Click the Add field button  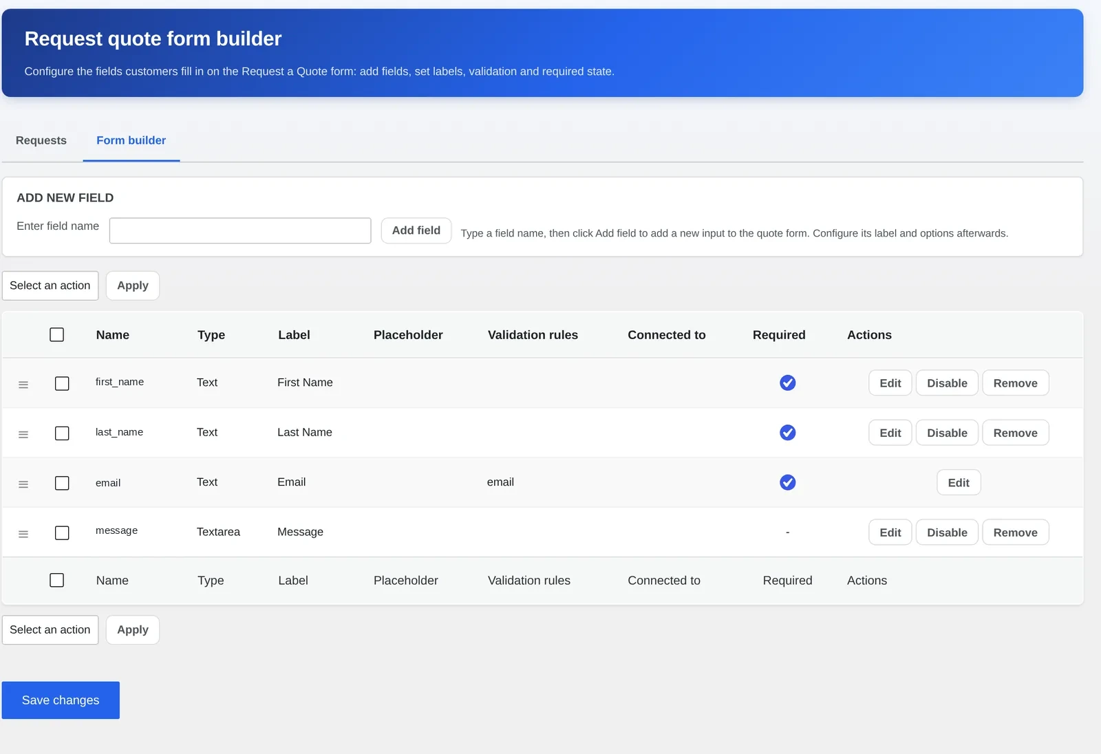pyautogui.click(x=416, y=230)
